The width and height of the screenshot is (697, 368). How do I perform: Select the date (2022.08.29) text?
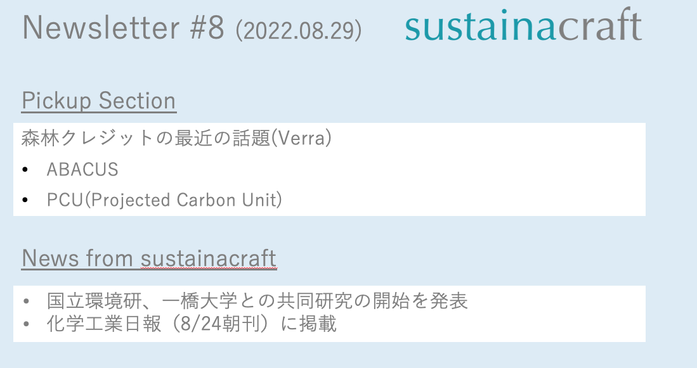pyautogui.click(x=298, y=30)
